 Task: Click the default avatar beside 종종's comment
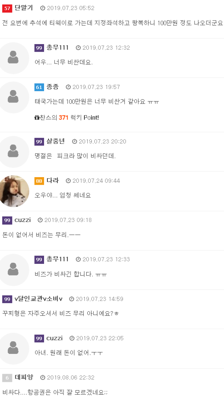click(x=13, y=97)
